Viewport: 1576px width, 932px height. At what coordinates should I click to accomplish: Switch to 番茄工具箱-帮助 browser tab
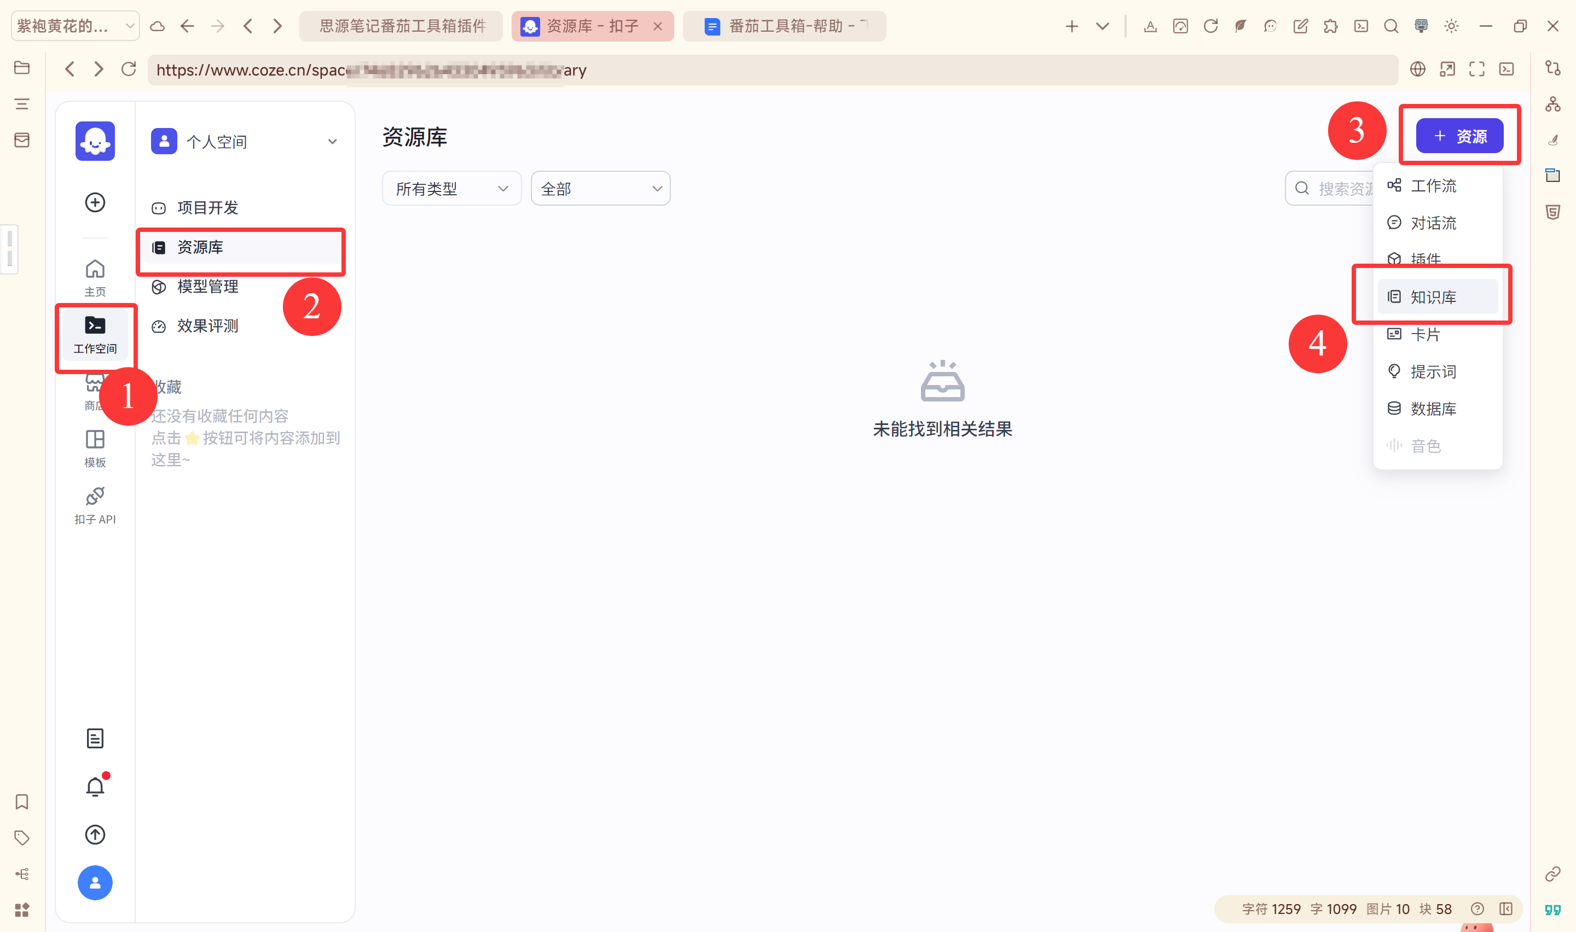click(784, 26)
